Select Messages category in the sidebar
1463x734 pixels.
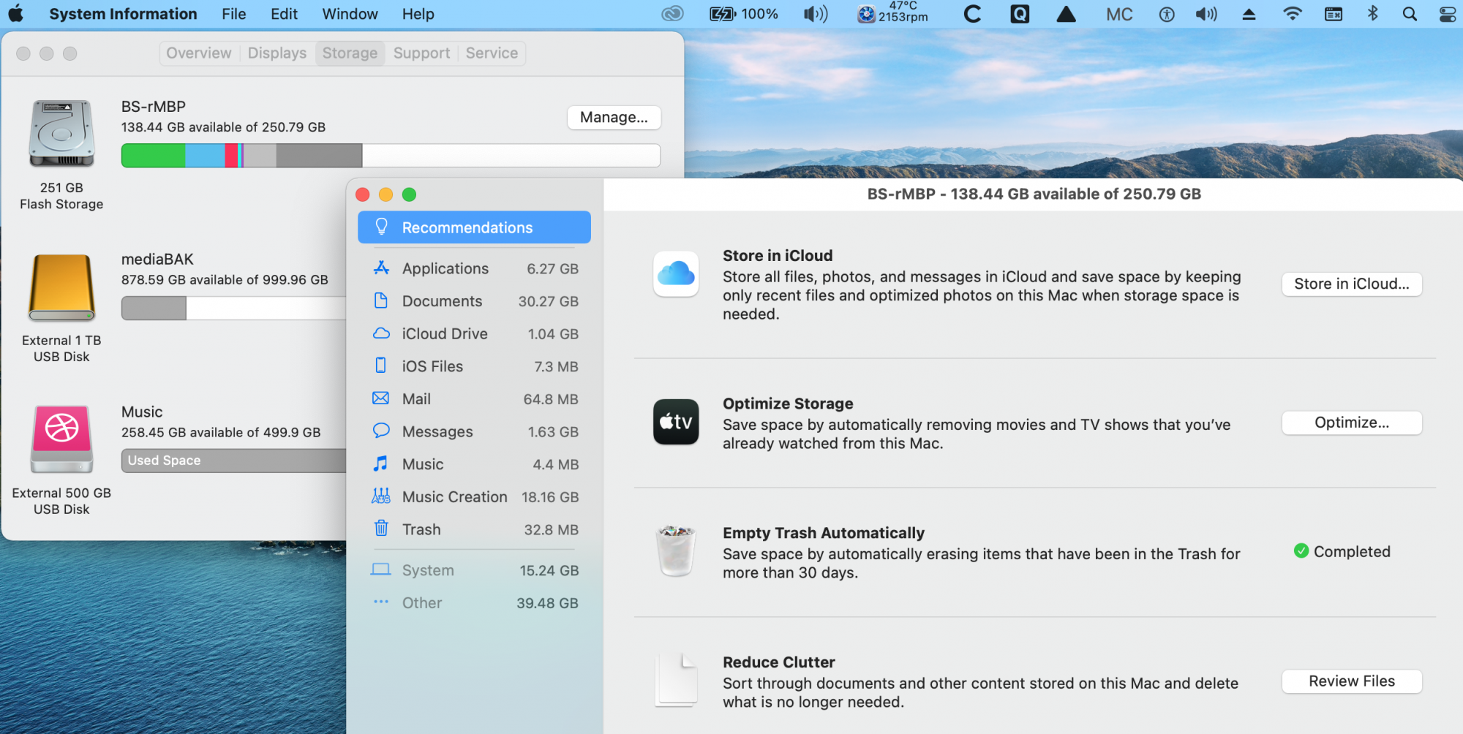(x=475, y=431)
